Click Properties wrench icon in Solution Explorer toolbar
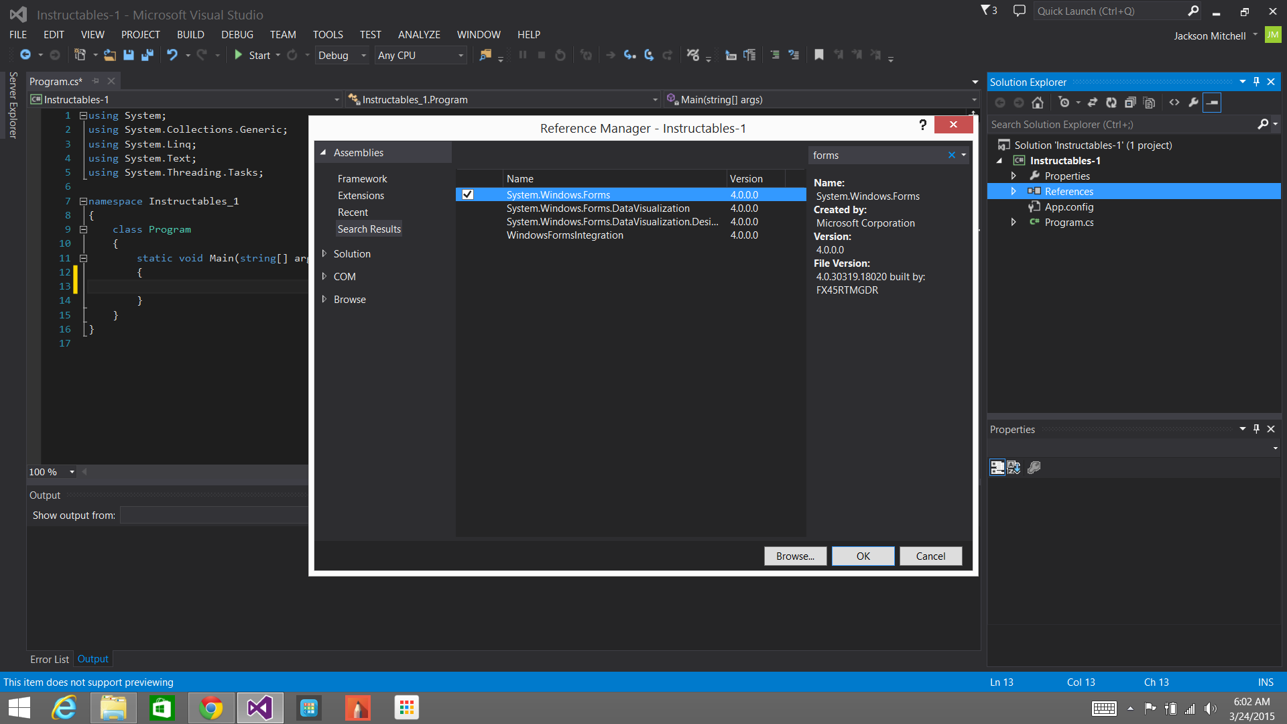Viewport: 1287px width, 724px height. [x=1193, y=103]
